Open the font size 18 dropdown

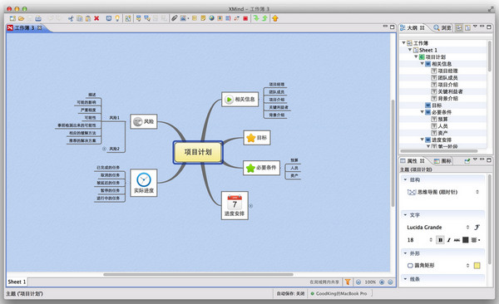(420, 240)
